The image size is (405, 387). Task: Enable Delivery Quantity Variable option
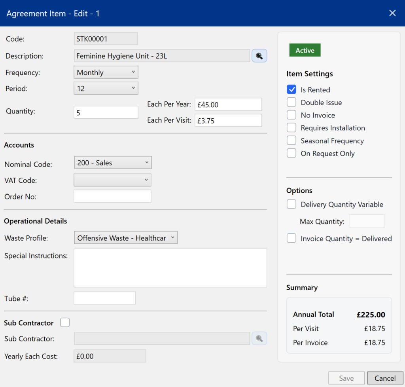click(291, 205)
